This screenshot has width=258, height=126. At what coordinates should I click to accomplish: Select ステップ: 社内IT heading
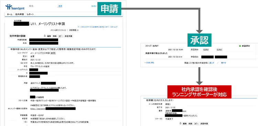(x=152, y=46)
